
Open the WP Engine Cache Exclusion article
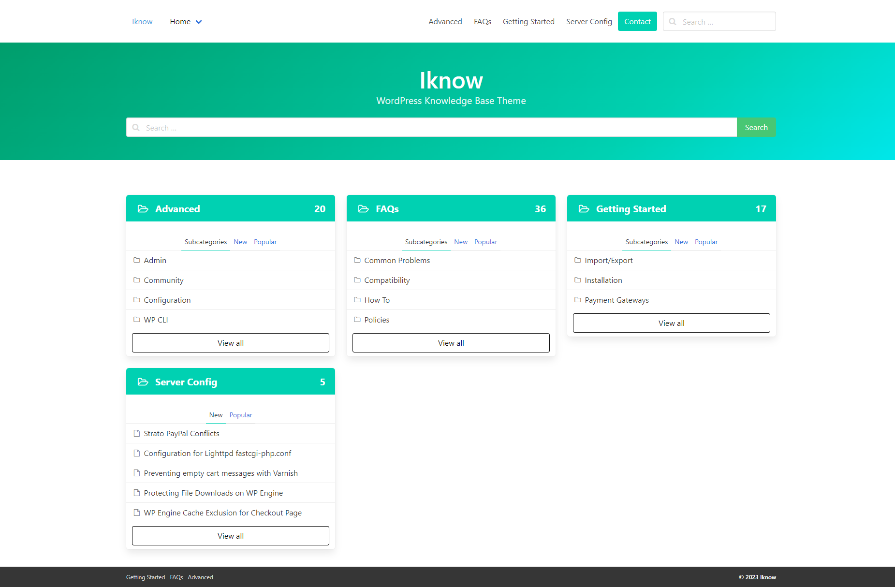click(222, 513)
